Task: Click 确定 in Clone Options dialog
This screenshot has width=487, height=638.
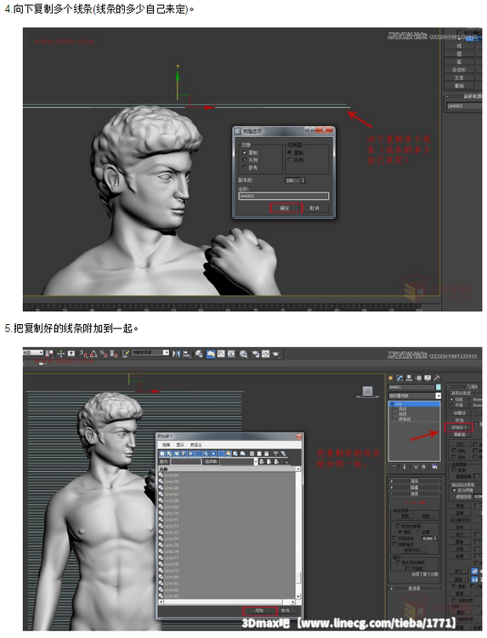Action: [286, 208]
